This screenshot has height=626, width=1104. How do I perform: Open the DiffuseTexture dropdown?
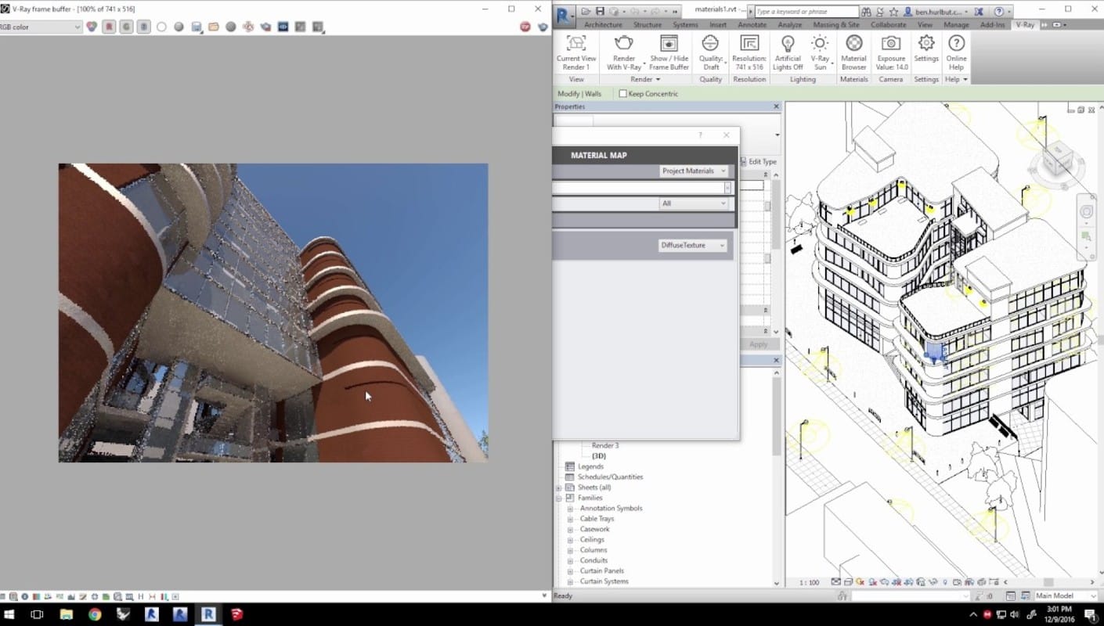[x=694, y=246]
